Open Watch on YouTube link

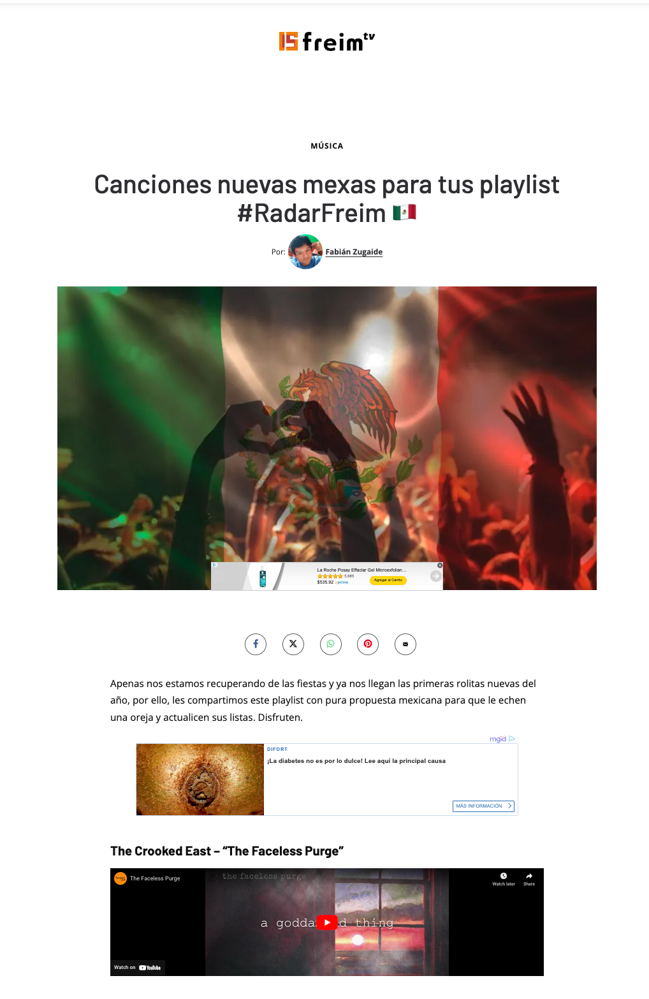pos(138,968)
